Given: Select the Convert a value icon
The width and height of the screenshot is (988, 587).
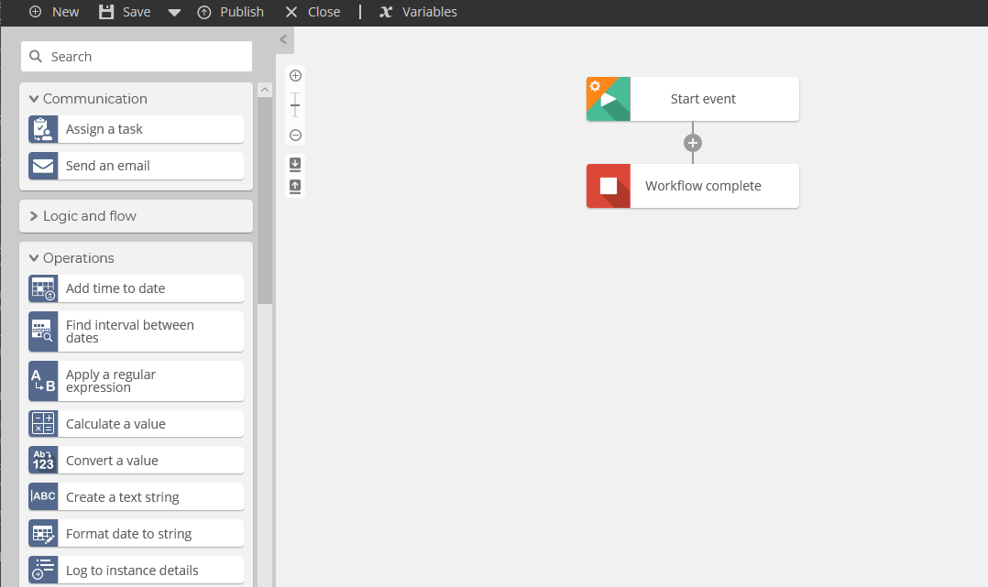Looking at the screenshot, I should (43, 460).
